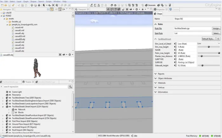
Task: Open the Rule File link
Action: [x=158, y=29]
